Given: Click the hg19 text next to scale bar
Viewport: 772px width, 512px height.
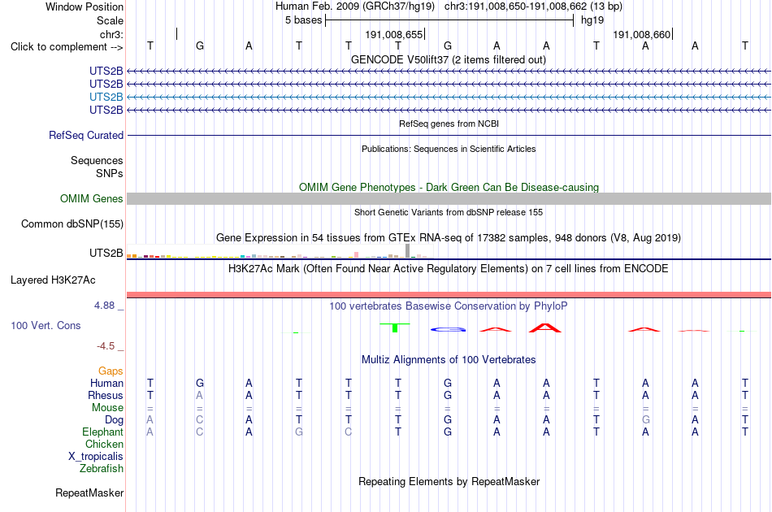Looking at the screenshot, I should point(592,20).
